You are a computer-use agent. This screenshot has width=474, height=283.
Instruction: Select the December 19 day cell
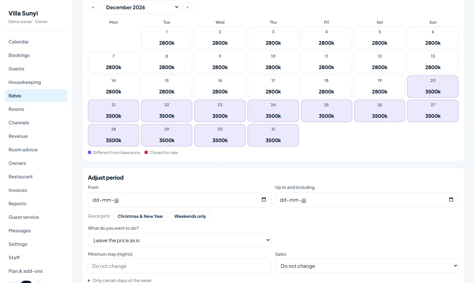[380, 87]
